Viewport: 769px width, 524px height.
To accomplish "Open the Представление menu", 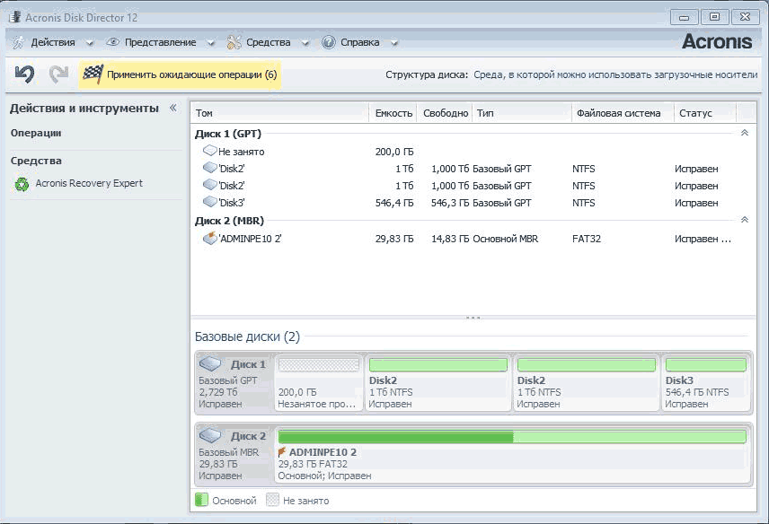I will [161, 42].
